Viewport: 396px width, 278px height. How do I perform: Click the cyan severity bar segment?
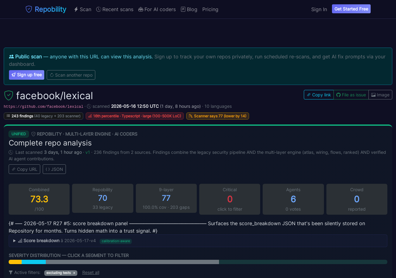[x=34, y=262]
